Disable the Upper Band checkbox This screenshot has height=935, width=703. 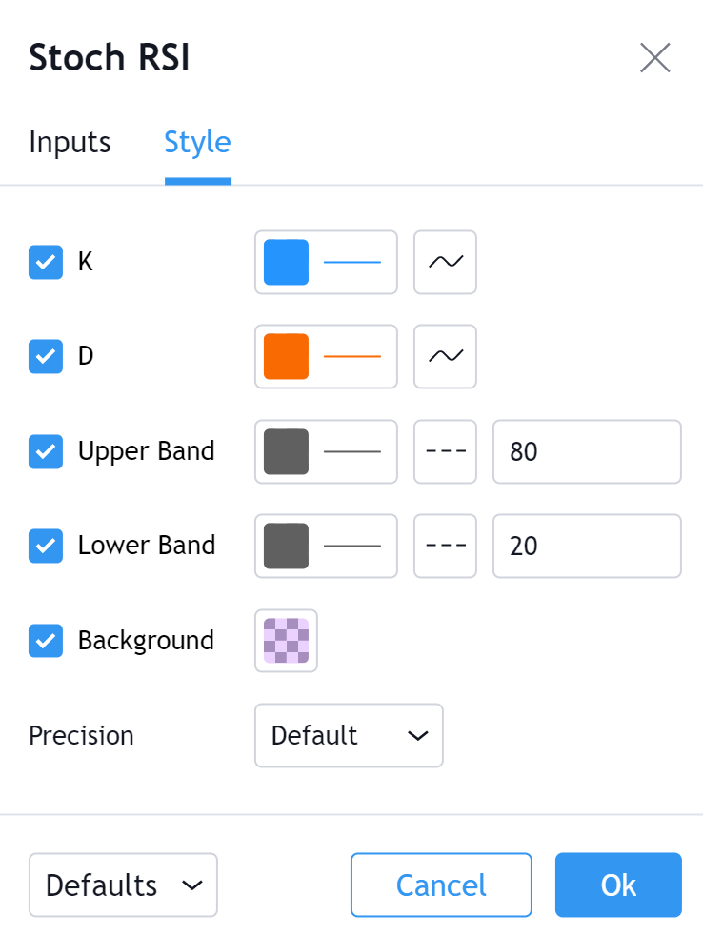tap(46, 451)
